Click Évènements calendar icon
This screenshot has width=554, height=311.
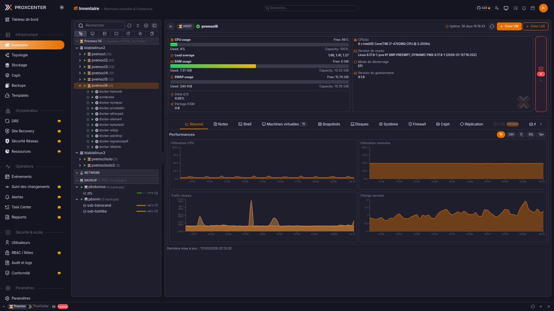[7, 176]
